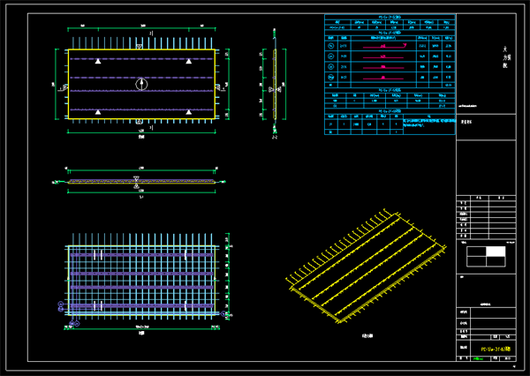Select the circled axis bubble at the rebar view right edge

tap(223, 314)
